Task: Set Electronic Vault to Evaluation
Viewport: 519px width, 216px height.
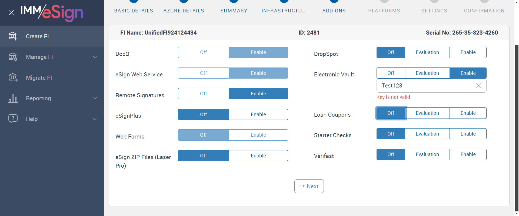Action: pos(427,73)
